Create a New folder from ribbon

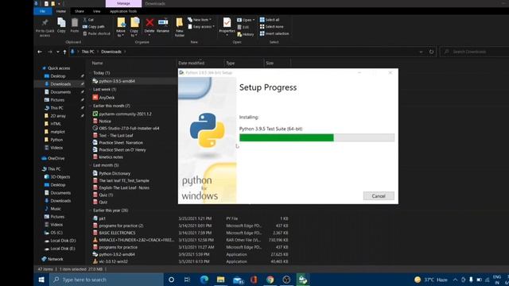click(180, 27)
